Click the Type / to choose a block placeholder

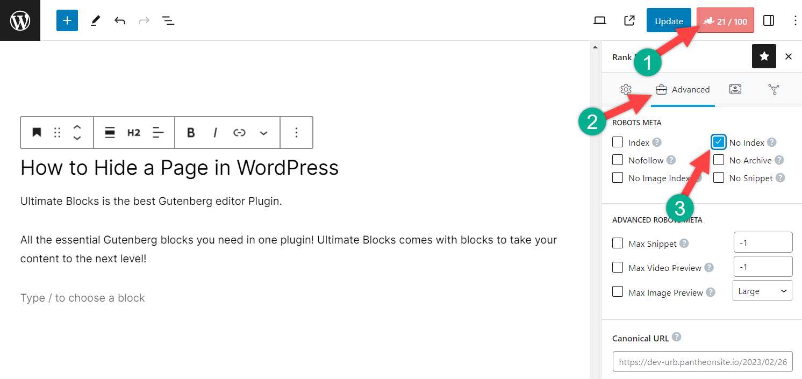(x=83, y=298)
